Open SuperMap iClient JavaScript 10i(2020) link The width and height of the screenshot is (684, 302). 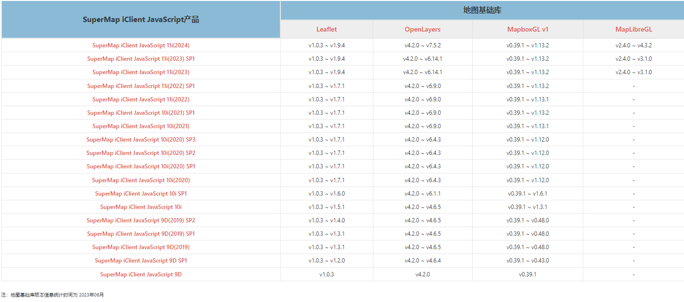(141, 180)
